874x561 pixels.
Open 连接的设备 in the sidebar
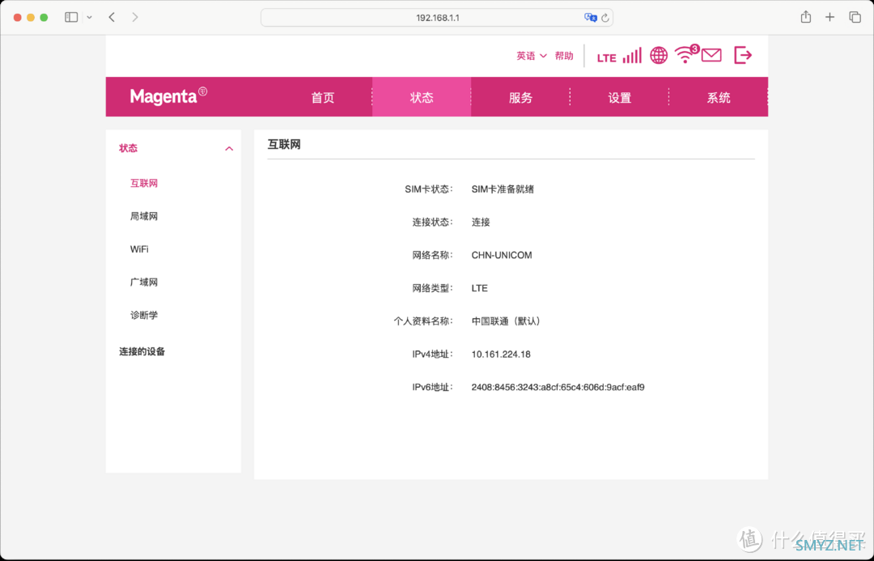tap(142, 351)
